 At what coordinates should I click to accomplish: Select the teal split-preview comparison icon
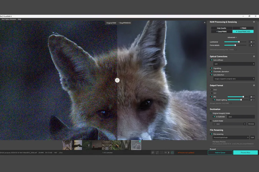tap(172, 152)
